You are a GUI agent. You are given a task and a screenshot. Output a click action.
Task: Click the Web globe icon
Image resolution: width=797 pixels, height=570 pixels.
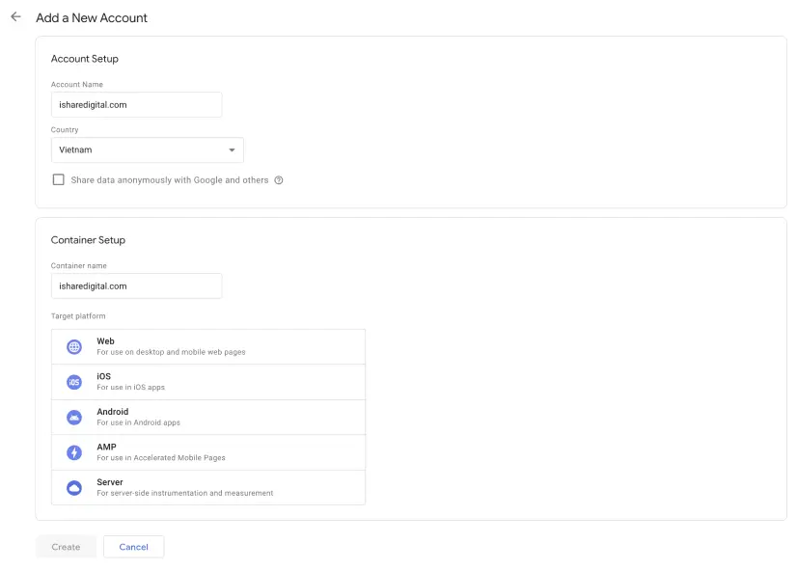tap(74, 346)
